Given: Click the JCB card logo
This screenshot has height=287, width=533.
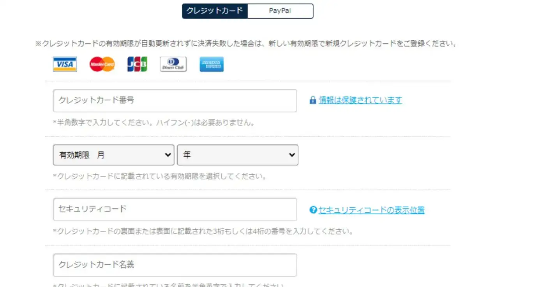Looking at the screenshot, I should [137, 64].
